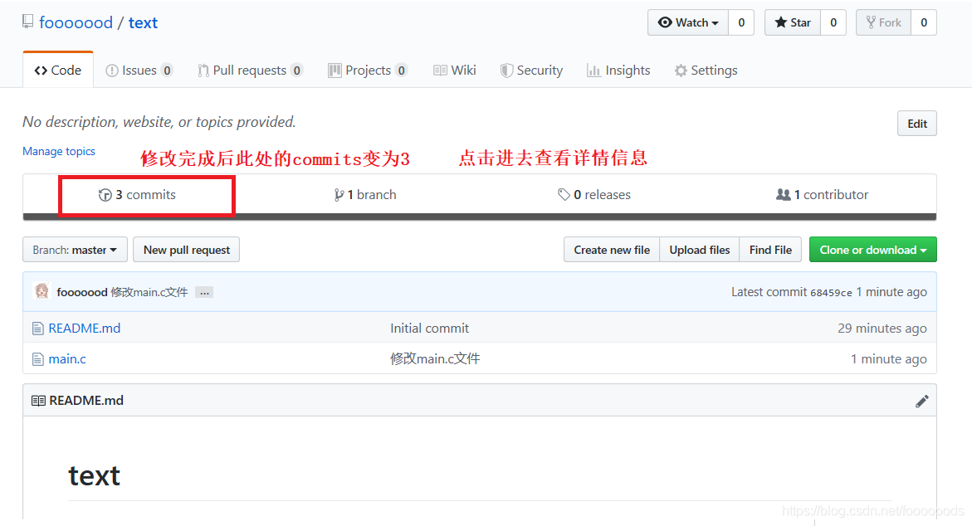Open the repository Settings tab
Screen dimensions: 972x526
[706, 70]
